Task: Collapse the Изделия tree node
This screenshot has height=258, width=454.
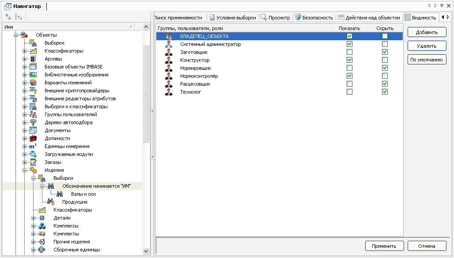Action: (25, 170)
